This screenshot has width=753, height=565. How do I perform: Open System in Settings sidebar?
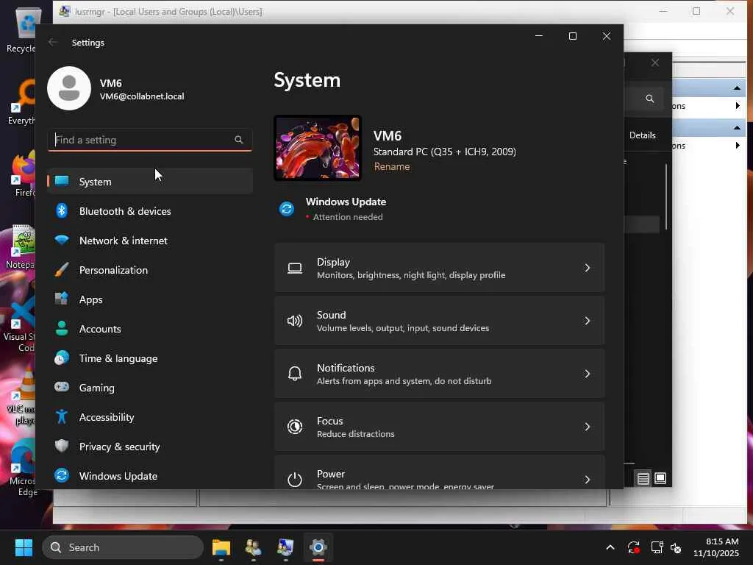click(150, 182)
